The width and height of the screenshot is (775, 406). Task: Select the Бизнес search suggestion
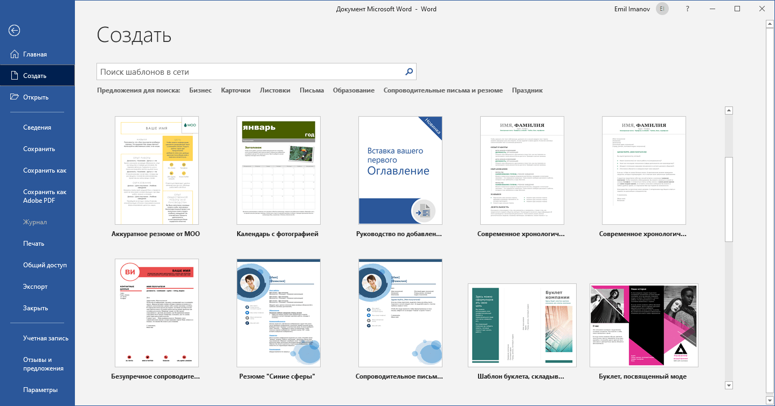(x=200, y=90)
